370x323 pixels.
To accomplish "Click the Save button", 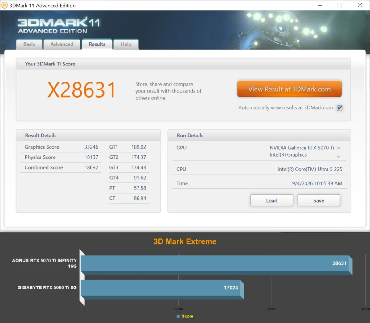I will [319, 200].
